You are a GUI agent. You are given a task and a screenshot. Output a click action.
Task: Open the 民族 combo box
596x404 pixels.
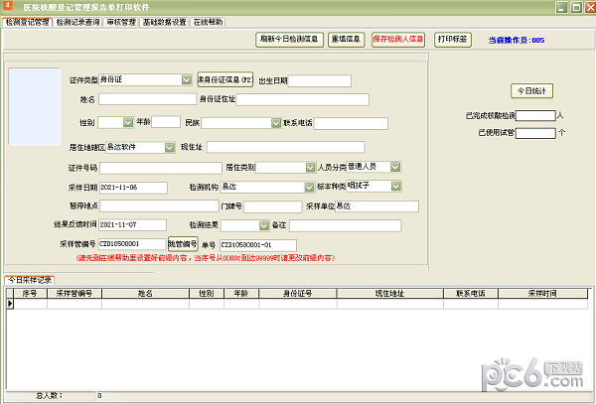click(x=275, y=123)
